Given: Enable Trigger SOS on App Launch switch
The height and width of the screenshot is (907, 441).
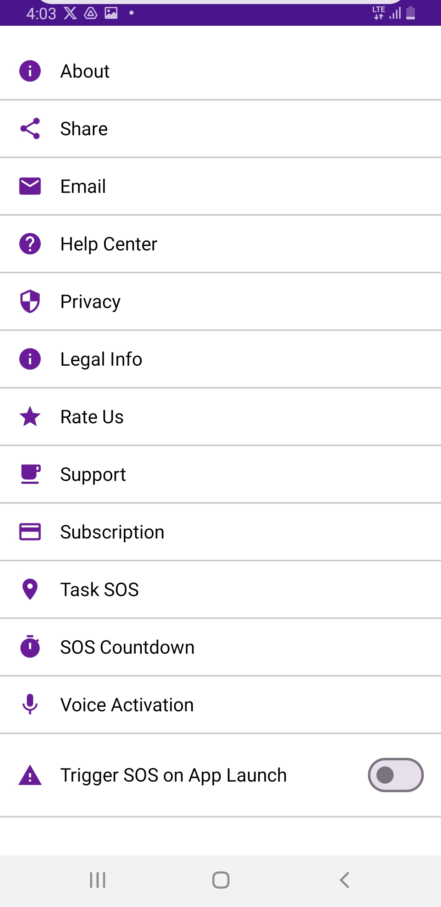Looking at the screenshot, I should 395,775.
